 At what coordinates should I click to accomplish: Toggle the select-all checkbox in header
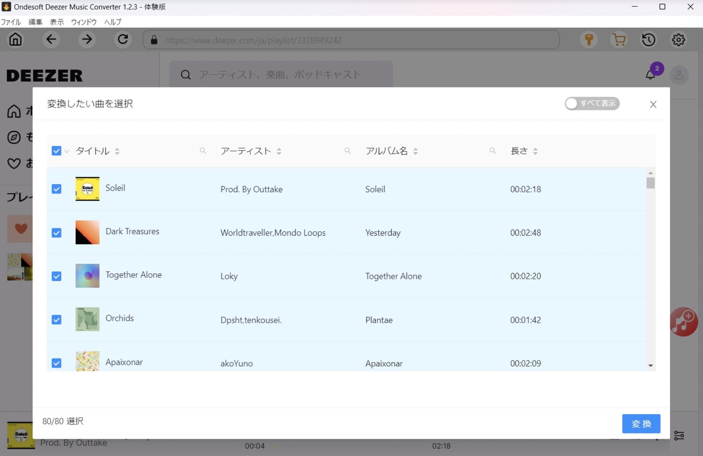point(56,151)
